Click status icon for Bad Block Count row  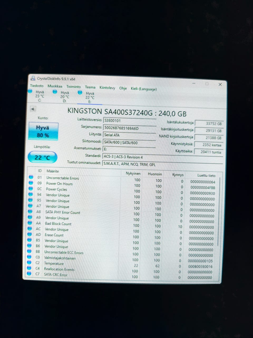[30, 223]
